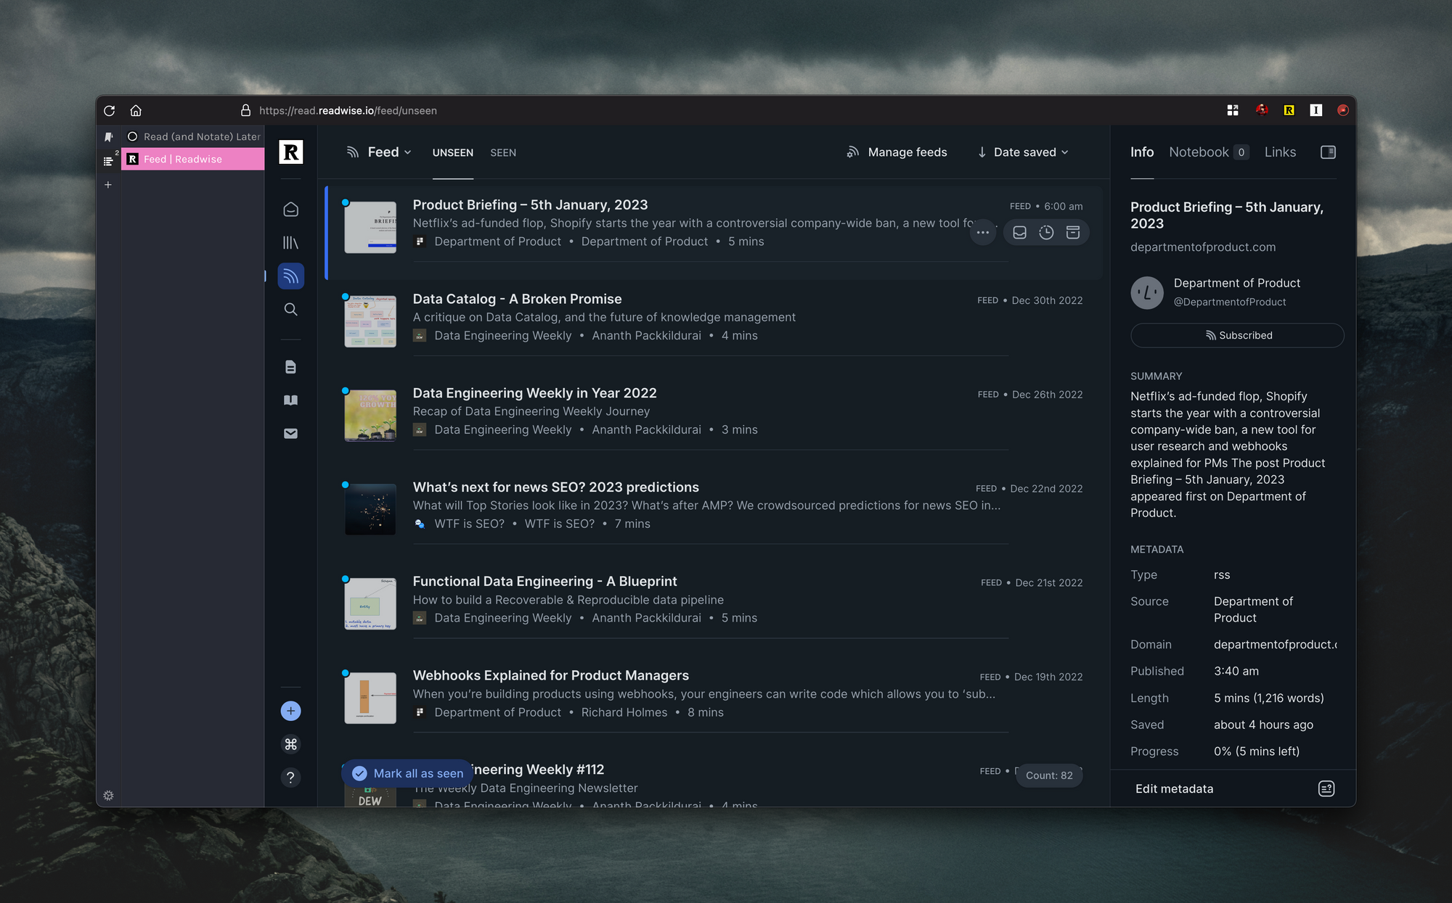Open the Readwise yellow R extension icon
Image resolution: width=1452 pixels, height=903 pixels.
coord(1289,110)
